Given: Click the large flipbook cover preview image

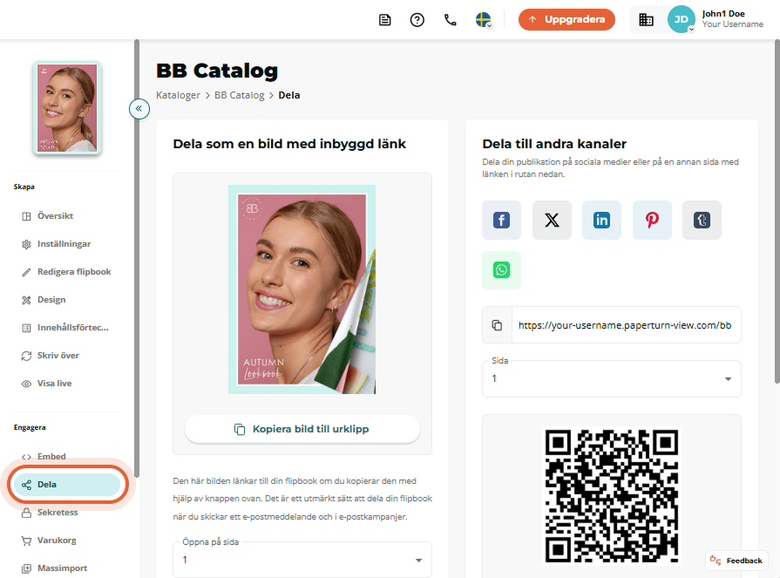Looking at the screenshot, I should (302, 289).
